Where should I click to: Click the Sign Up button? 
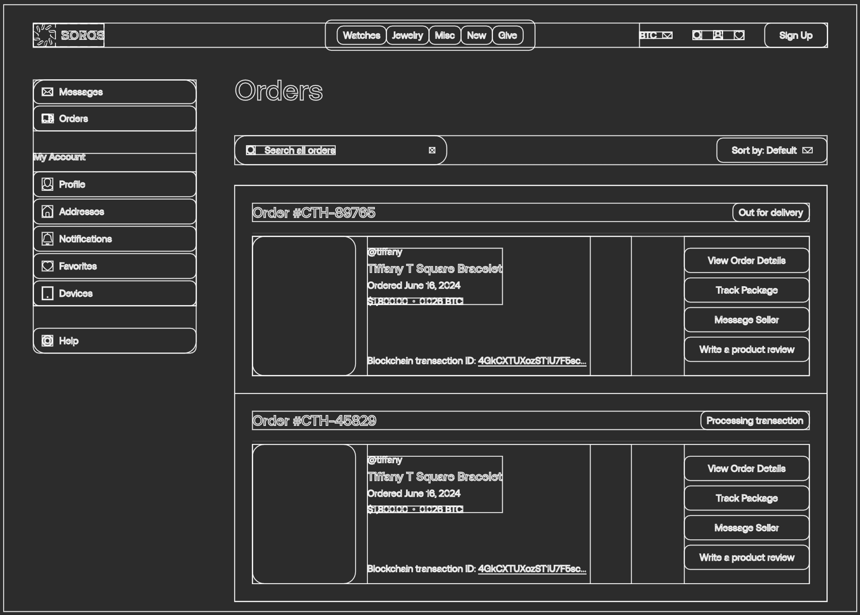[796, 35]
